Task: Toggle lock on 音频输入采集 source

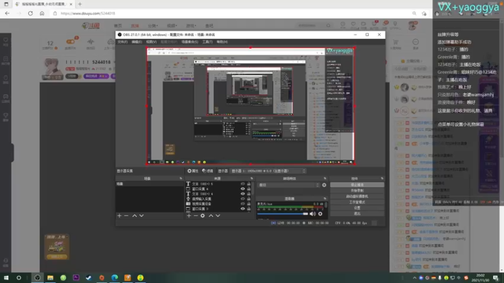Action: (248, 199)
